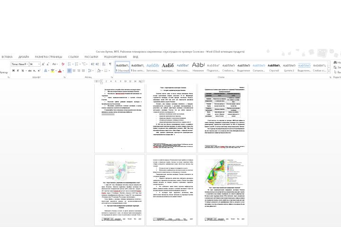Open text effects button
This screenshot has width=341, height=227.
(x=45, y=70)
